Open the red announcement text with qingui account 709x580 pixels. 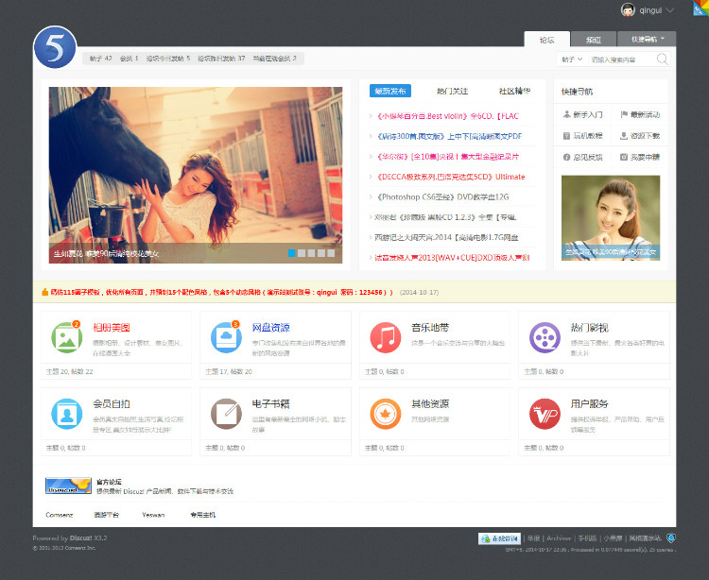[x=221, y=292]
